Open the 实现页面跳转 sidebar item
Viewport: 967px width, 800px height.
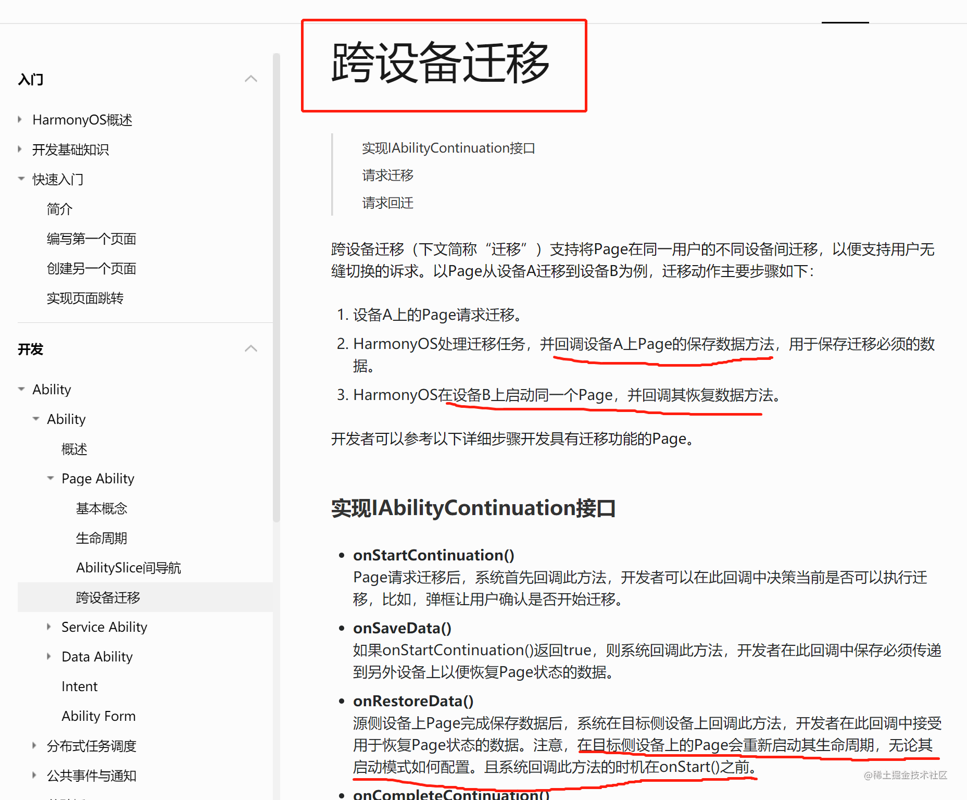point(85,298)
